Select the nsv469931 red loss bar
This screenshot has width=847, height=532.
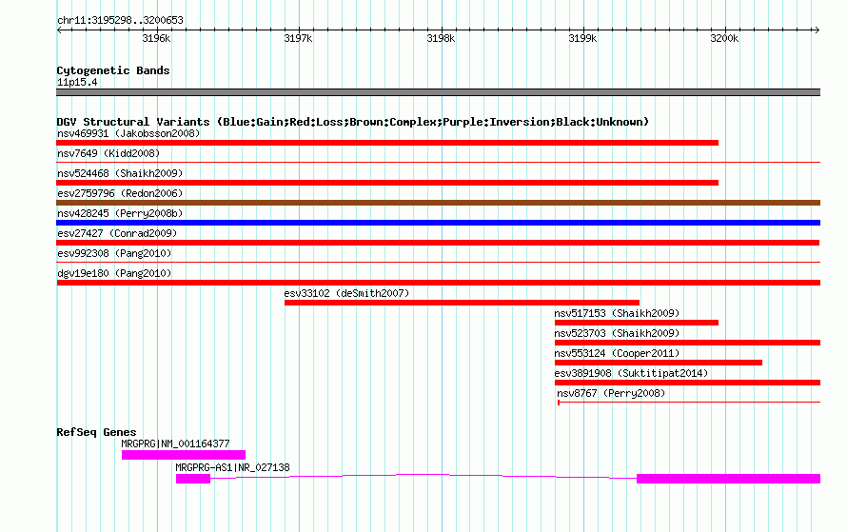pyautogui.click(x=387, y=143)
